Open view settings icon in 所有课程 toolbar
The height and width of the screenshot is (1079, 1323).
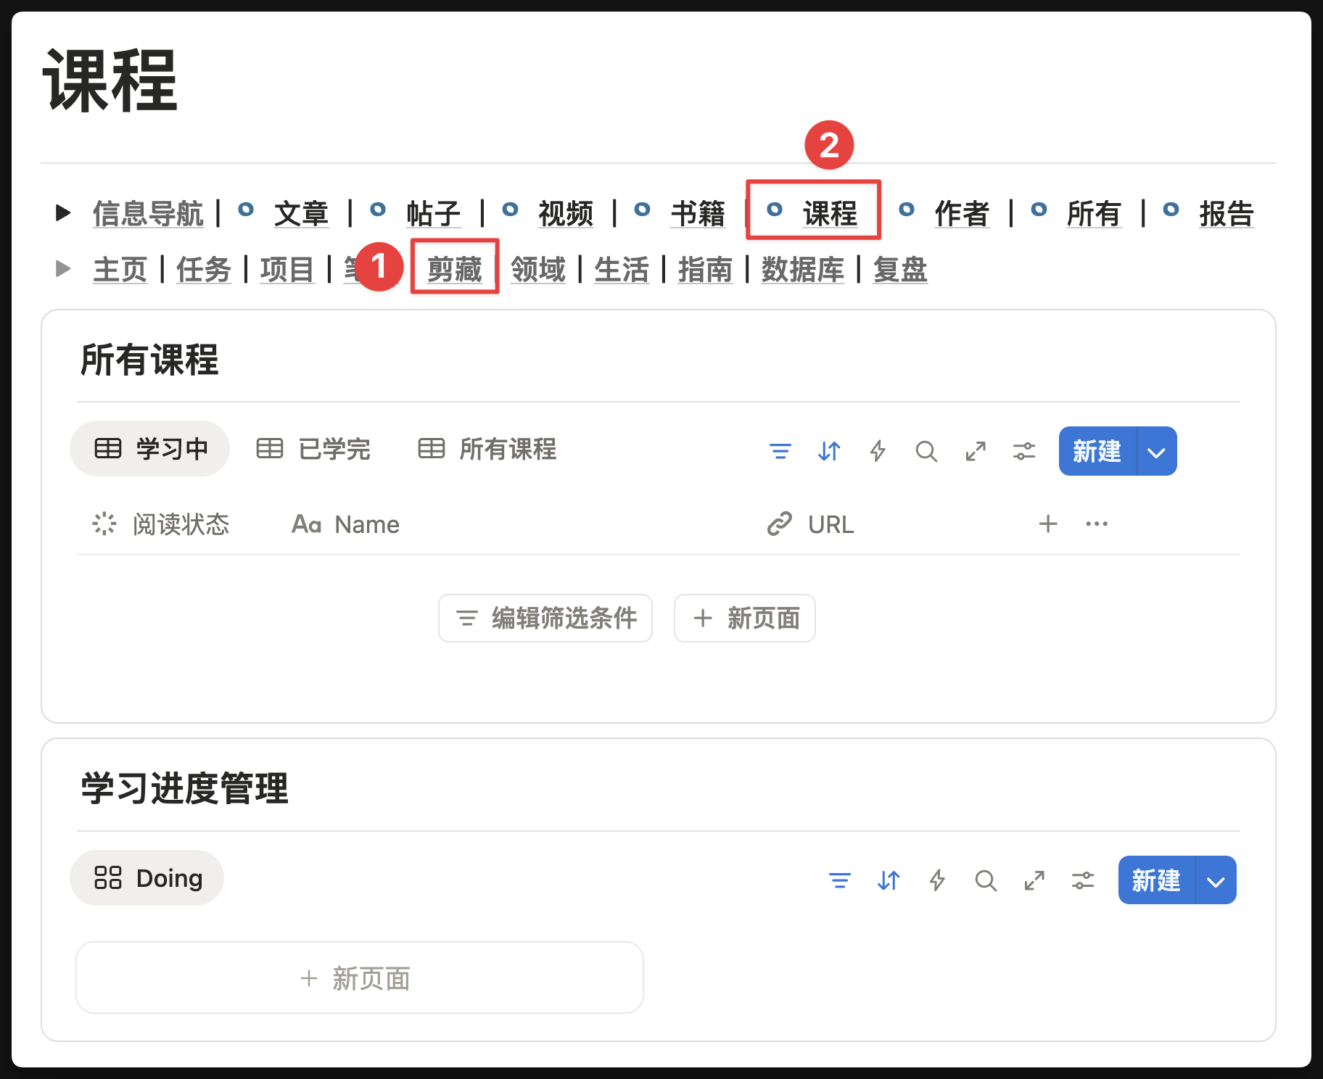click(1023, 451)
